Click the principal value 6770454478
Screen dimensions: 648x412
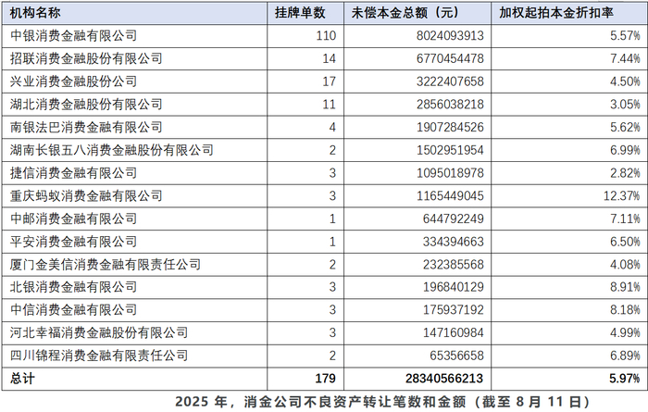(450, 58)
